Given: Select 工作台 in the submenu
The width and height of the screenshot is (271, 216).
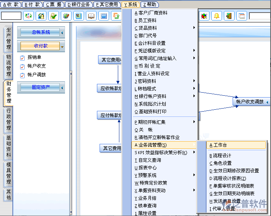Looking at the screenshot, I should (220, 145).
